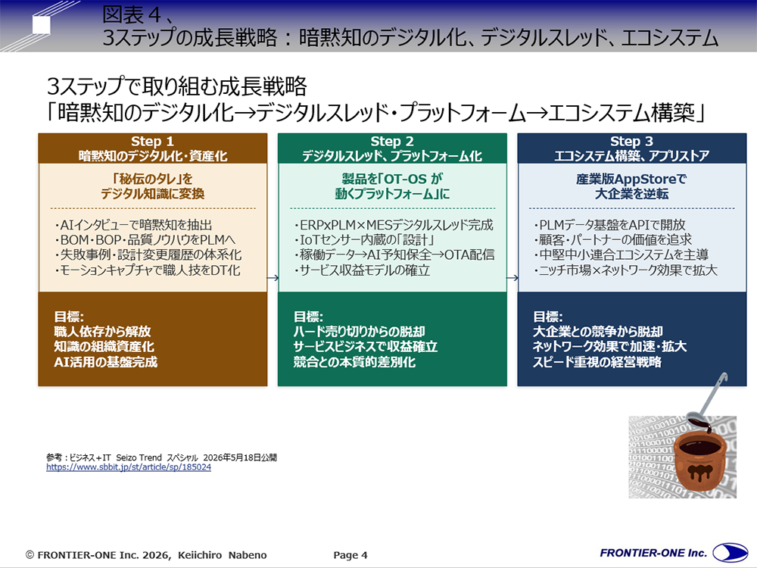Select the Step 2 header box
This screenshot has height=568, width=757.
(392, 148)
